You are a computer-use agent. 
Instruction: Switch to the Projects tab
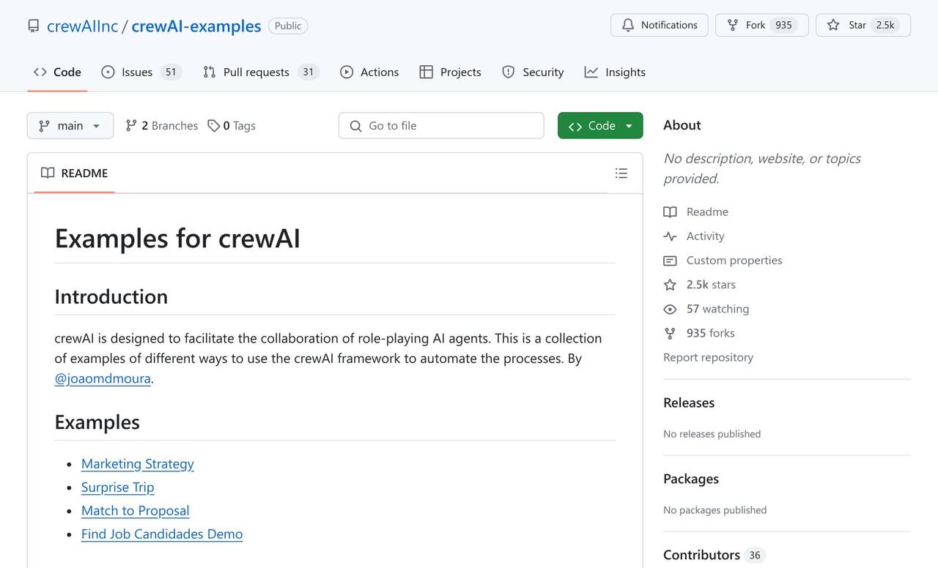(450, 72)
